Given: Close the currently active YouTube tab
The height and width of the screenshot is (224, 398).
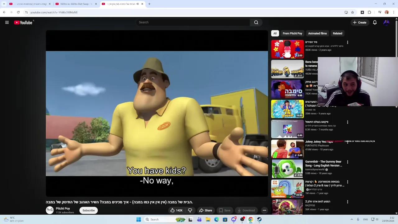Looking at the screenshot, I should pyautogui.click(x=142, y=4).
